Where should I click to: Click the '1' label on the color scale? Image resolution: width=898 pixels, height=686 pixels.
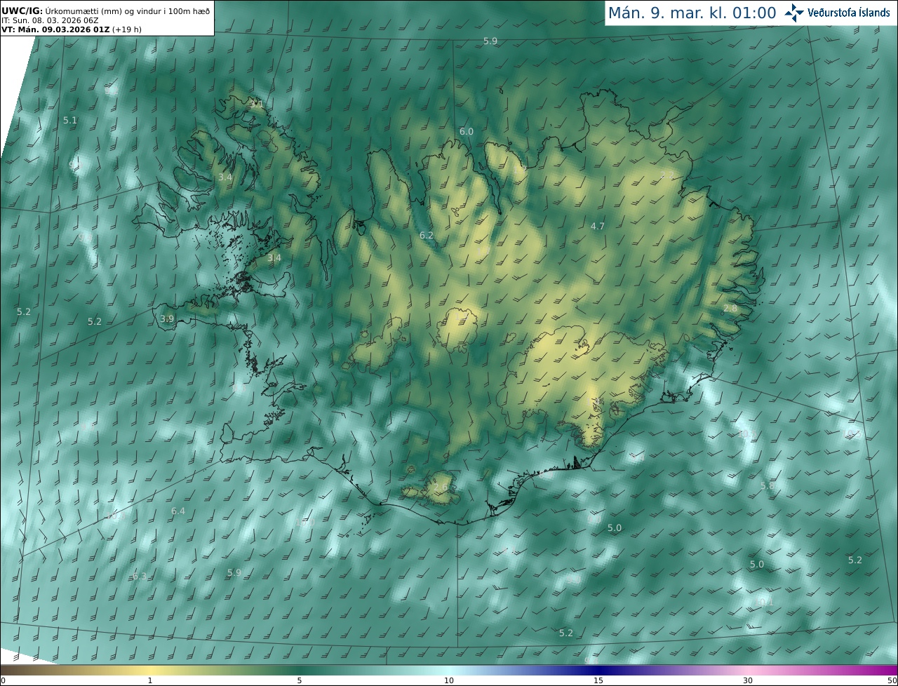click(x=150, y=680)
